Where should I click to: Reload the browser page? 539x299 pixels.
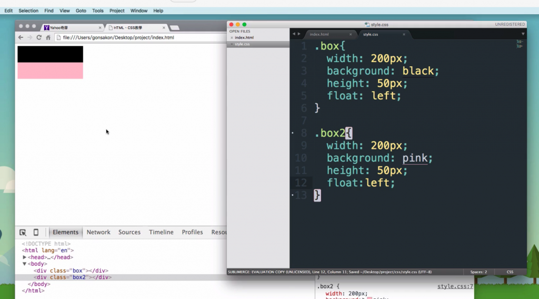pos(39,37)
